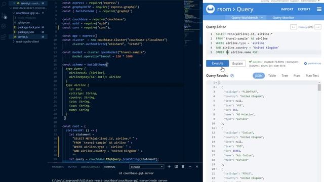Copy query results with icon beside Query Results

[232, 76]
